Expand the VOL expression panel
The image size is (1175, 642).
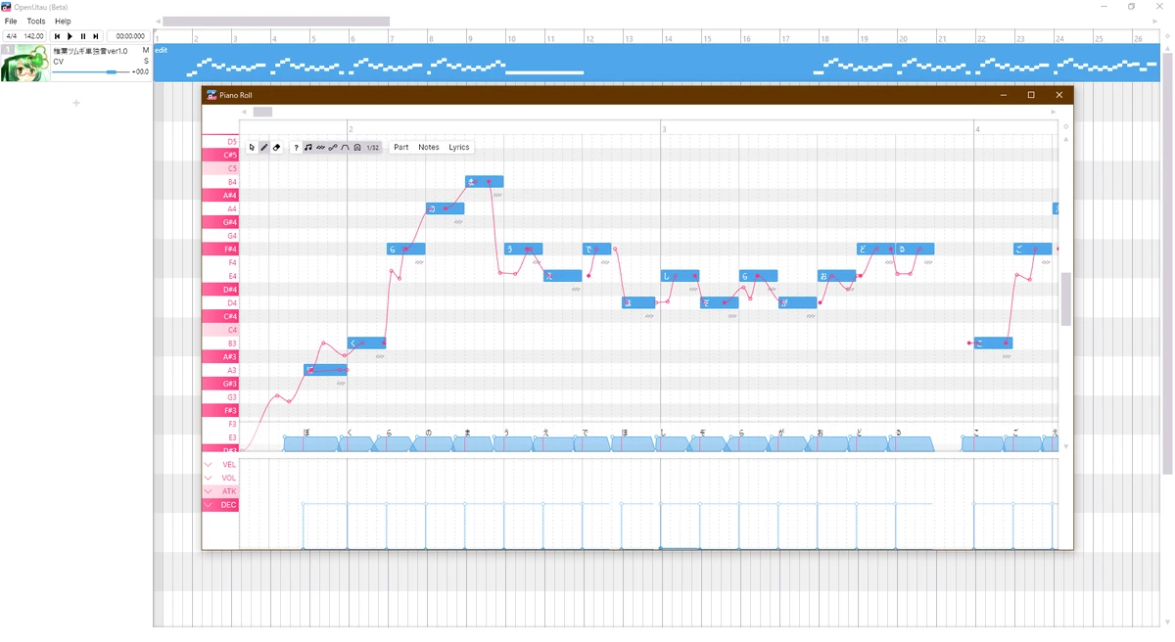pyautogui.click(x=208, y=478)
